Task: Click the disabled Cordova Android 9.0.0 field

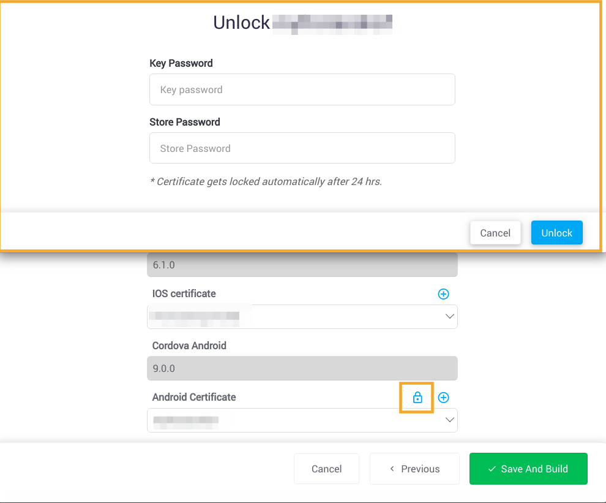Action: (x=302, y=368)
